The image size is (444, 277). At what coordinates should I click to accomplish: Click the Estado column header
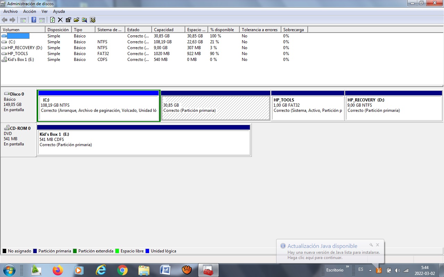coord(138,30)
